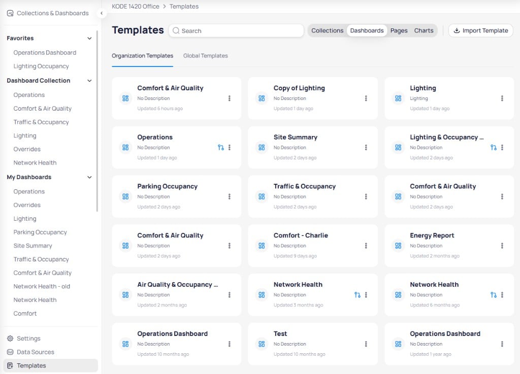
Task: Open Lighting Occupancy under Favorites
Action: 41,66
